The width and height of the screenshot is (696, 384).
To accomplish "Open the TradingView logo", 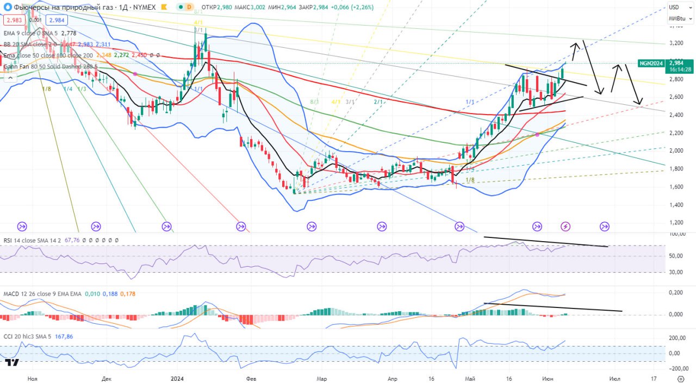I will pos(13,362).
